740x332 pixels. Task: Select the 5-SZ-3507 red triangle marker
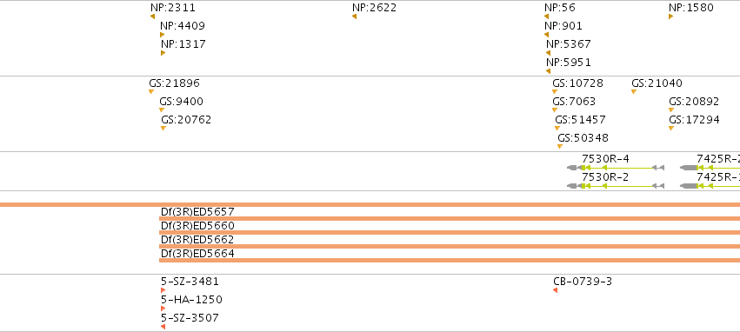163,327
